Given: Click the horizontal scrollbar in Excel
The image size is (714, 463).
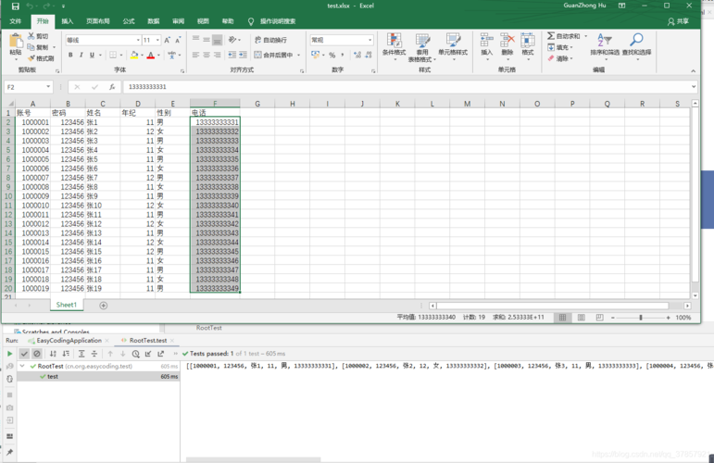Looking at the screenshot, I should pyautogui.click(x=552, y=306).
